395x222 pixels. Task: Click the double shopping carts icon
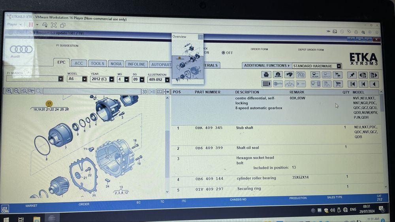coord(338,75)
